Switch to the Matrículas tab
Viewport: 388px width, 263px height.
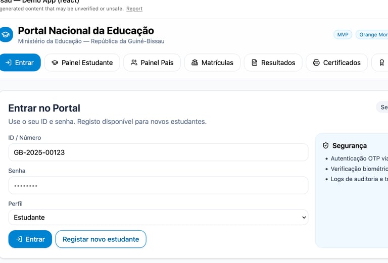point(212,63)
